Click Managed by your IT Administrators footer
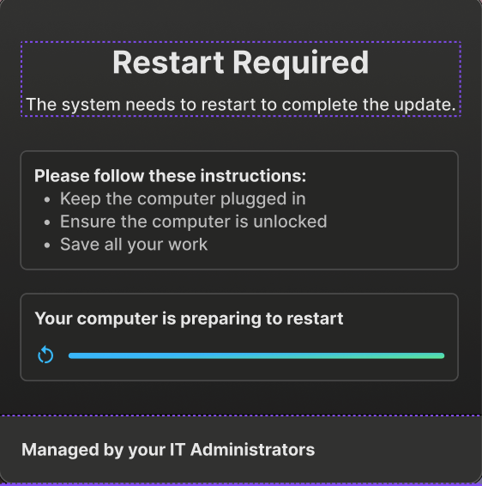The height and width of the screenshot is (486, 482). 168,450
